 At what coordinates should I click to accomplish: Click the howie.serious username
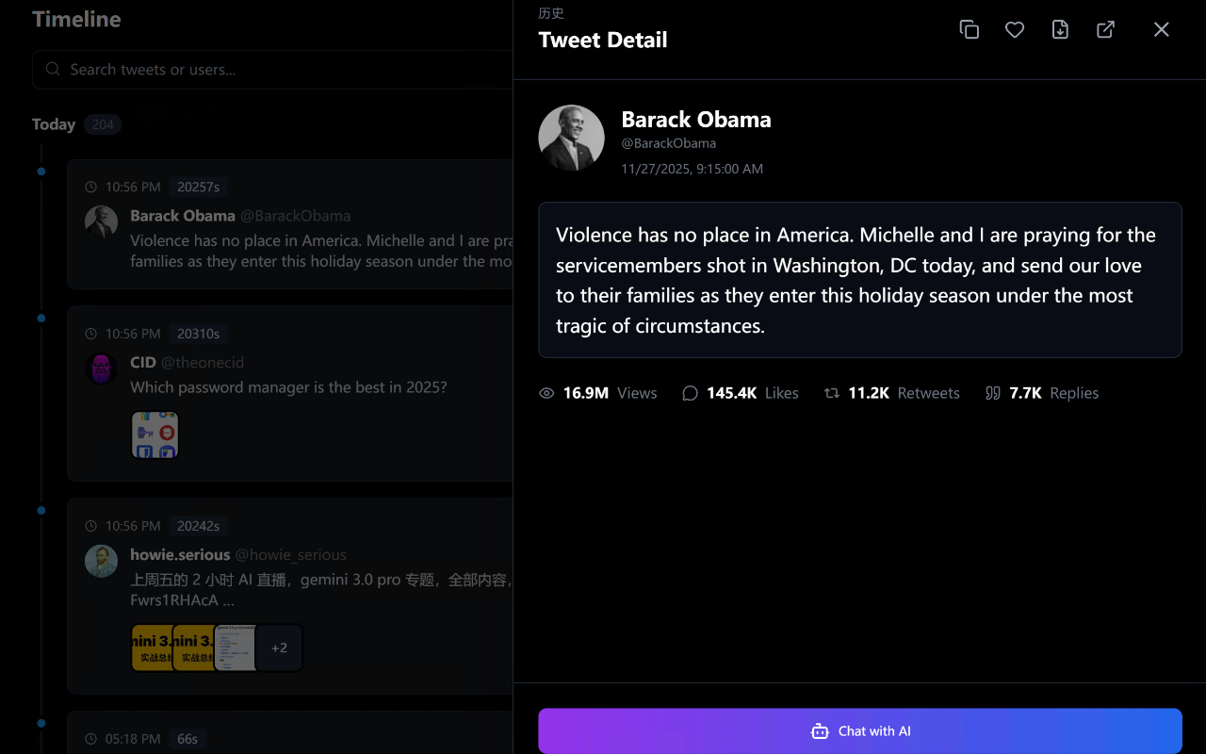click(180, 555)
